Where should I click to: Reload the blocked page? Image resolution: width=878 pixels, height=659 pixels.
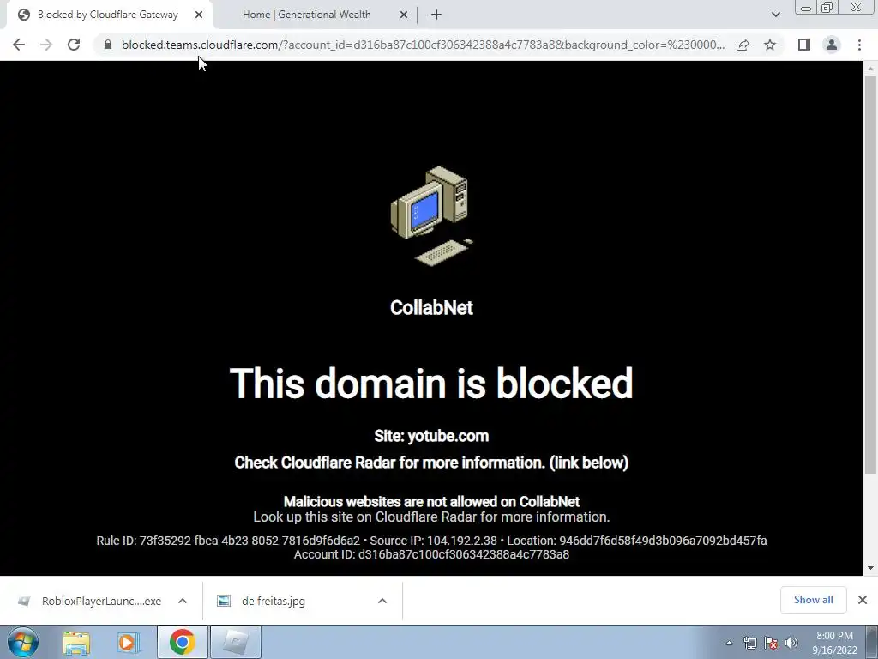(74, 45)
